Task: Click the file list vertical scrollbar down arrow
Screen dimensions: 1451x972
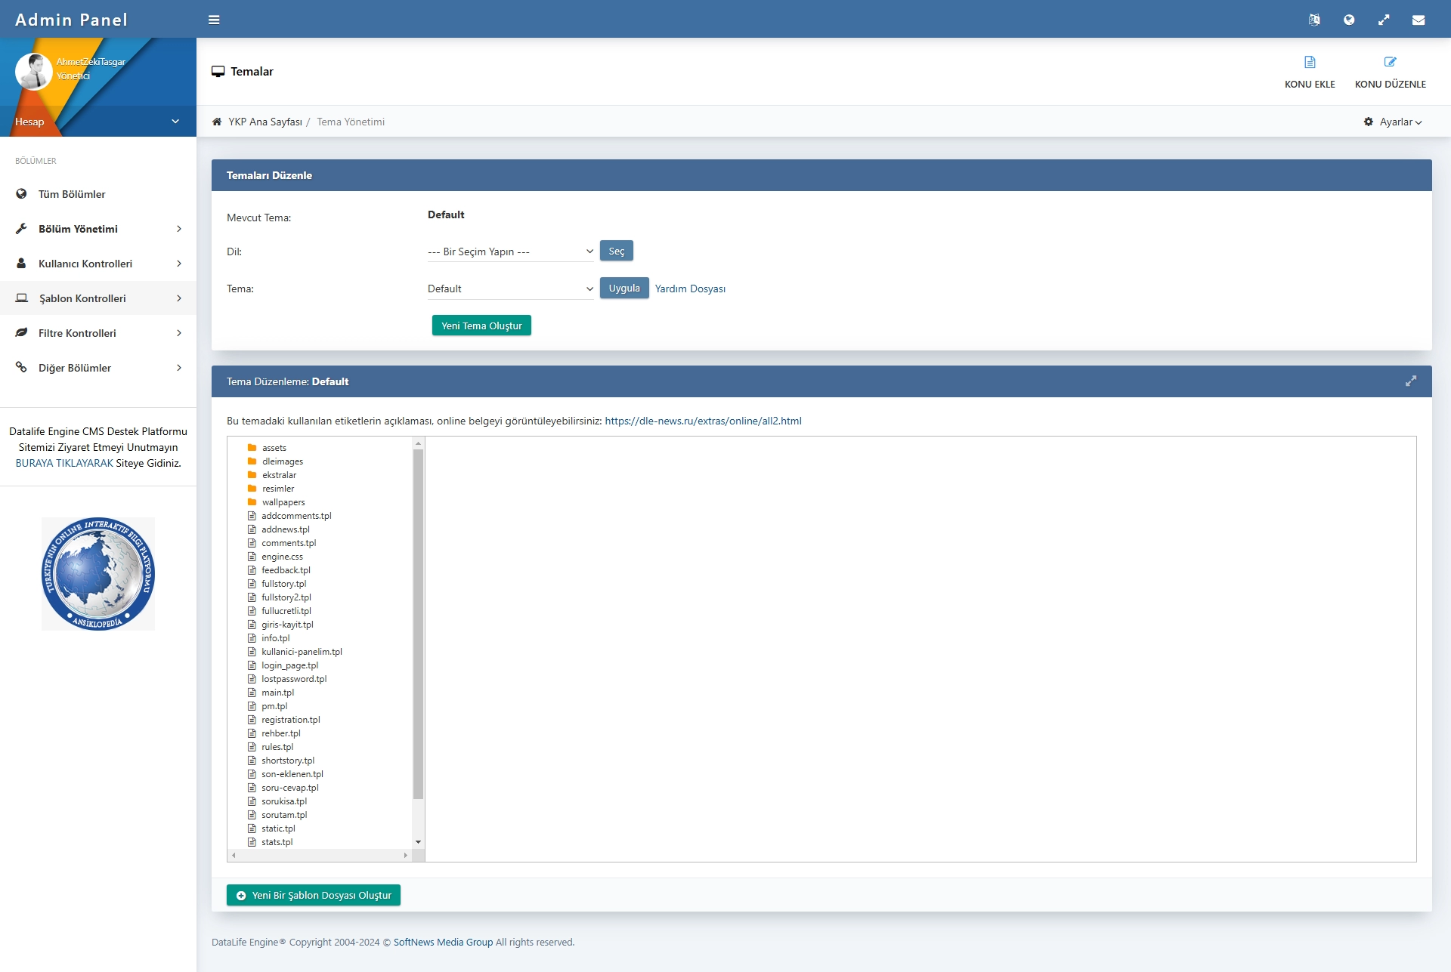Action: click(418, 842)
